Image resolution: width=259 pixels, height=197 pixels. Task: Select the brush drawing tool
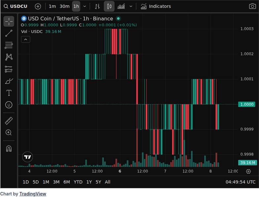[x=9, y=81]
